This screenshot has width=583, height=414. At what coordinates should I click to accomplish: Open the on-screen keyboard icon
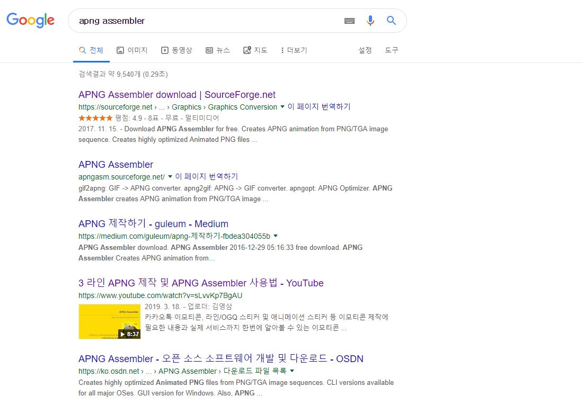coord(349,21)
